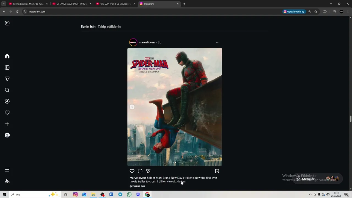Image resolution: width=352 pixels, height=198 pixels.
Task: Open browser profile avatar
Action: click(x=341, y=12)
